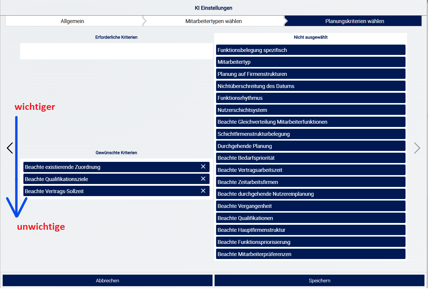428x290 pixels.
Task: Go back using the left arrow chevron
Action: (x=10, y=148)
